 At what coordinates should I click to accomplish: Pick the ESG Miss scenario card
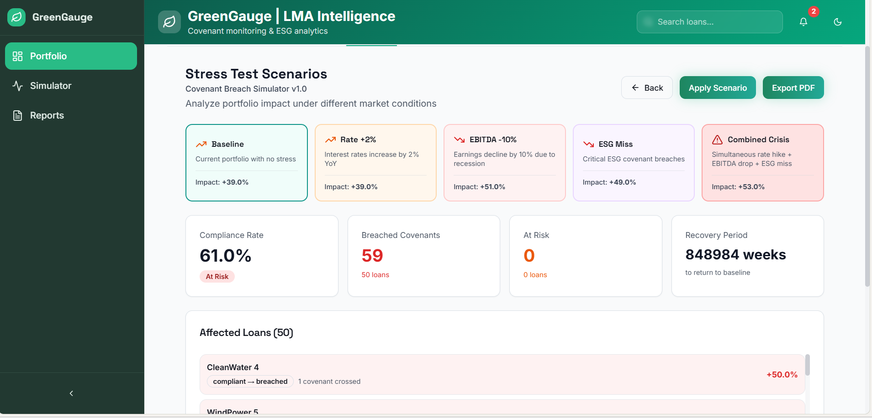tap(634, 162)
